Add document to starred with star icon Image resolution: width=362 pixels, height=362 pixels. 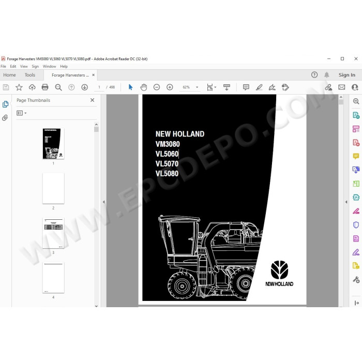point(19,87)
